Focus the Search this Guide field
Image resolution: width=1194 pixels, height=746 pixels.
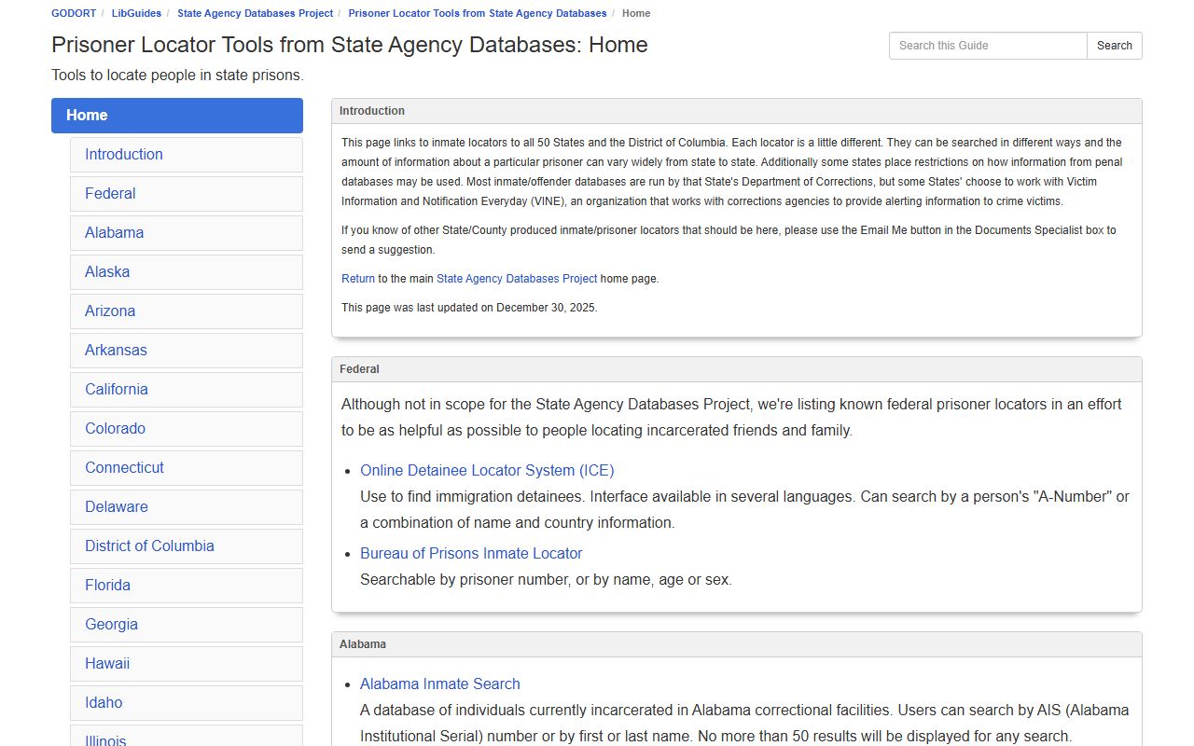pos(988,46)
